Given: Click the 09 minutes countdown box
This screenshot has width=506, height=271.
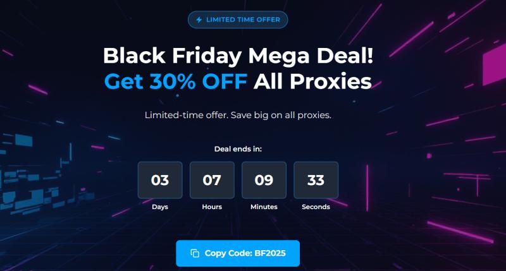Looking at the screenshot, I should pos(264,181).
